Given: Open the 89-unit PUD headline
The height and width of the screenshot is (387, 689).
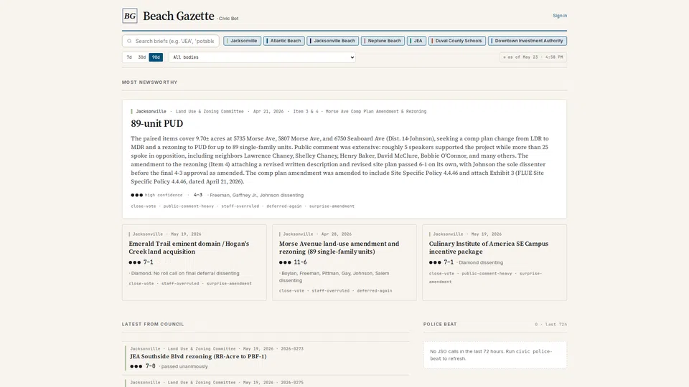Looking at the screenshot, I should point(157,124).
